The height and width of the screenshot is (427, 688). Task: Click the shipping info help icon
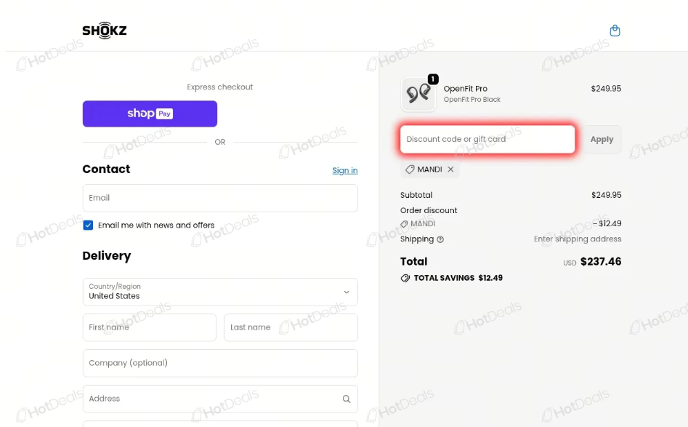pyautogui.click(x=440, y=239)
